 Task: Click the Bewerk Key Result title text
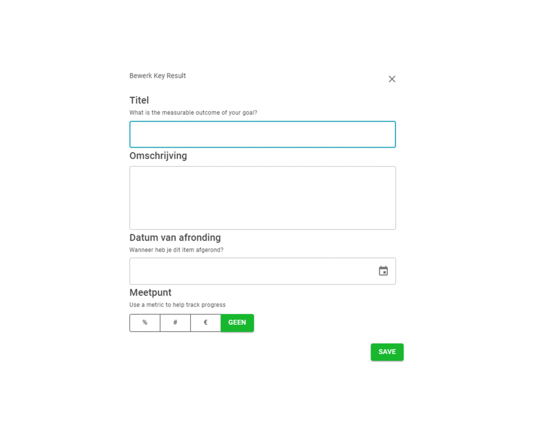point(158,76)
